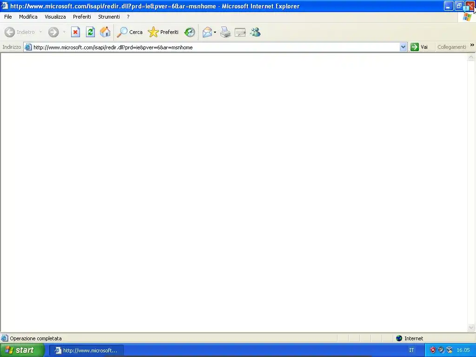Click Internet zone globe in status bar
Image resolution: width=476 pixels, height=357 pixels.
click(x=399, y=338)
